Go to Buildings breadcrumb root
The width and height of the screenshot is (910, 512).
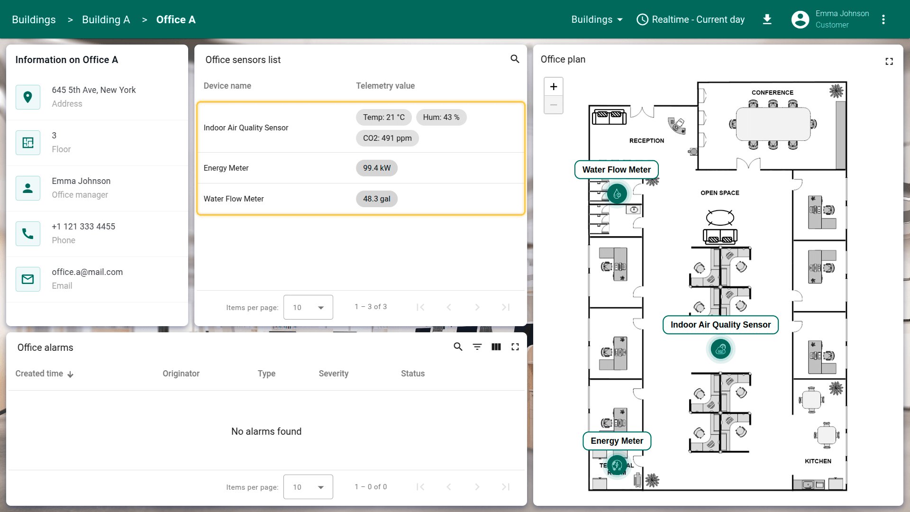34,19
